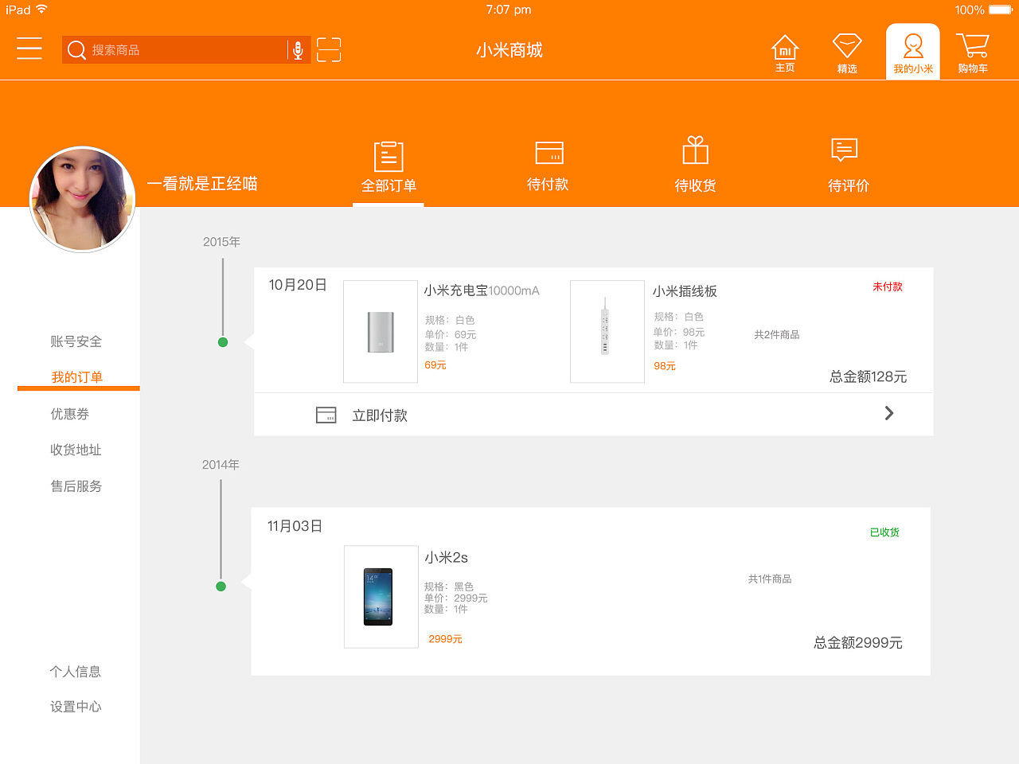
Task: Open 小米2s phone thumbnail
Action: [381, 597]
